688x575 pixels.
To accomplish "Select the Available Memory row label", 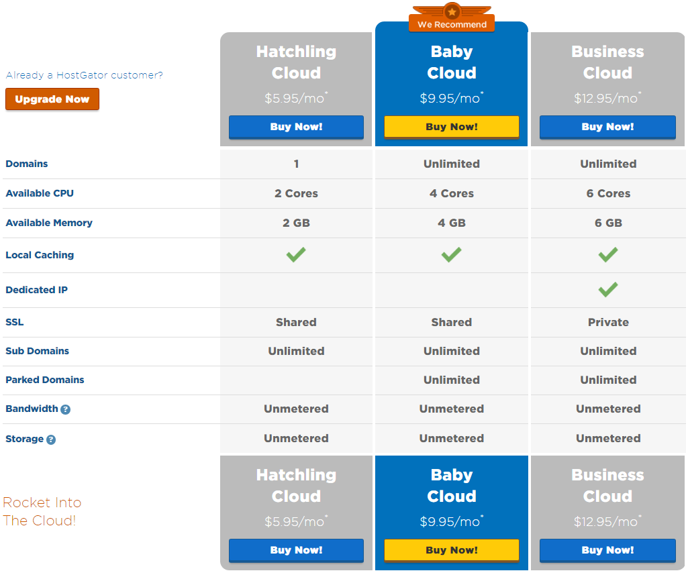I will [49, 223].
